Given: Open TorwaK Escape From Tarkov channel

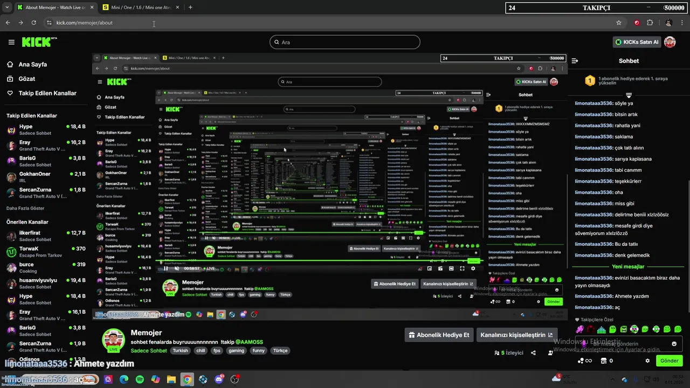Looking at the screenshot, I should click(46, 252).
